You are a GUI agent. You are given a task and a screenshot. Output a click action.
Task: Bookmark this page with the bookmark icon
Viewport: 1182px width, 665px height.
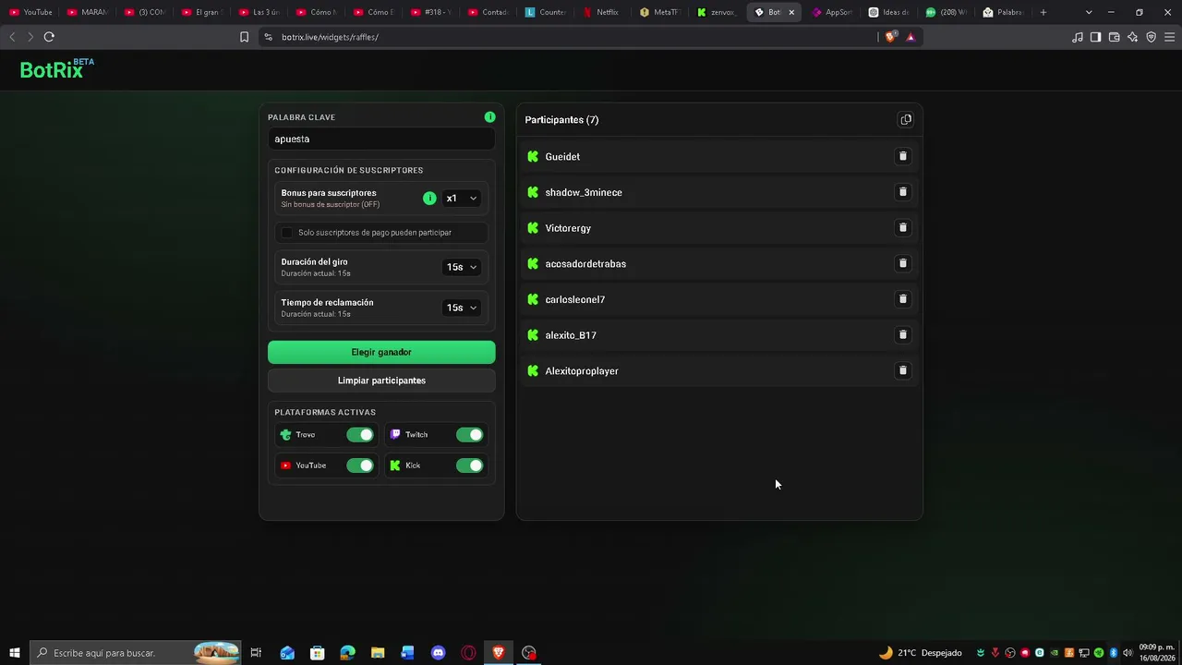pyautogui.click(x=244, y=37)
